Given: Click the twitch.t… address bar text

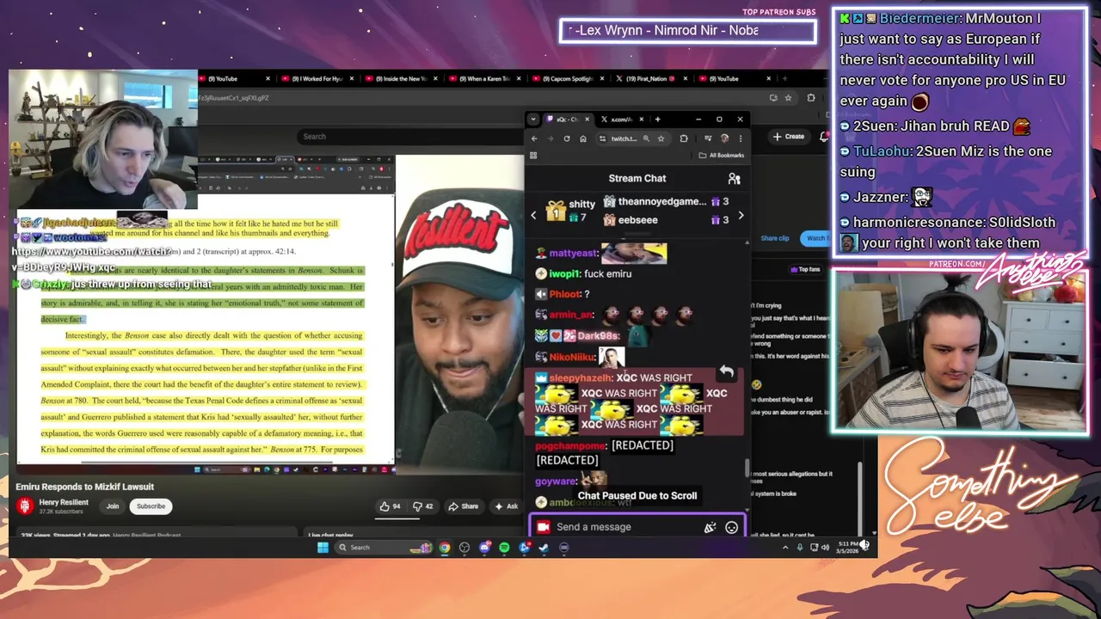Looking at the screenshot, I should [624, 138].
